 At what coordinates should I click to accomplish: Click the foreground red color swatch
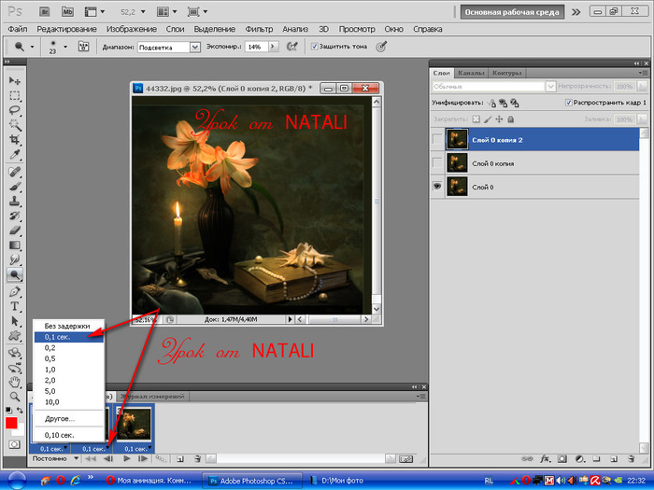pyautogui.click(x=11, y=423)
